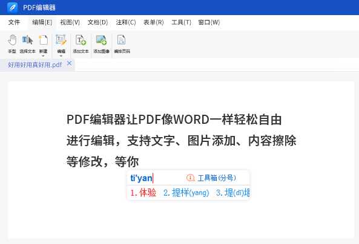The image size is (359, 244).
Task: Click the PDF编辑器 window title
Action: click(39, 7)
